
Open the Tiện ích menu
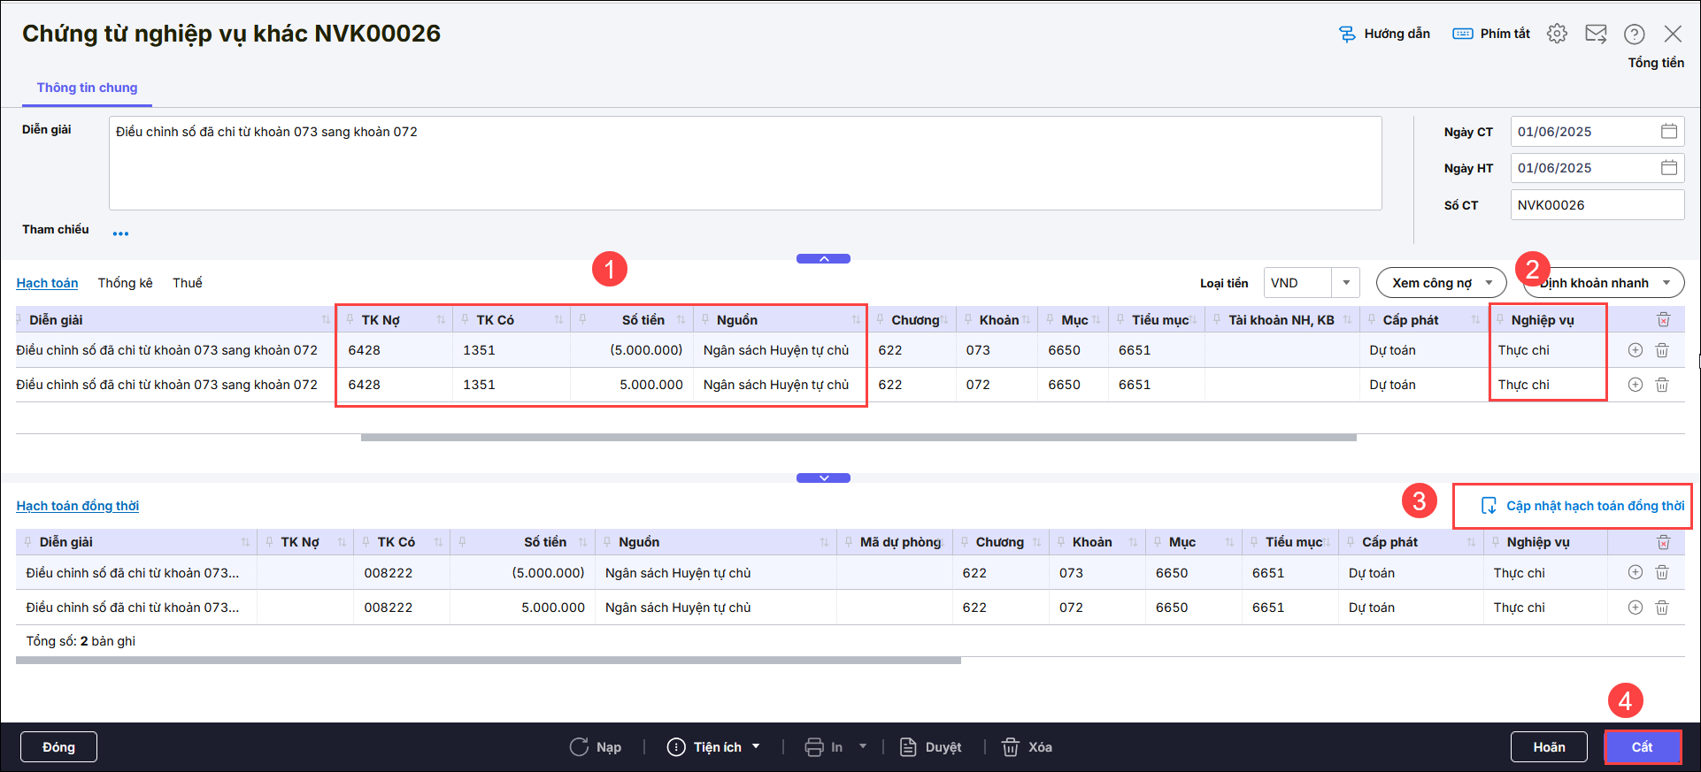click(x=715, y=747)
